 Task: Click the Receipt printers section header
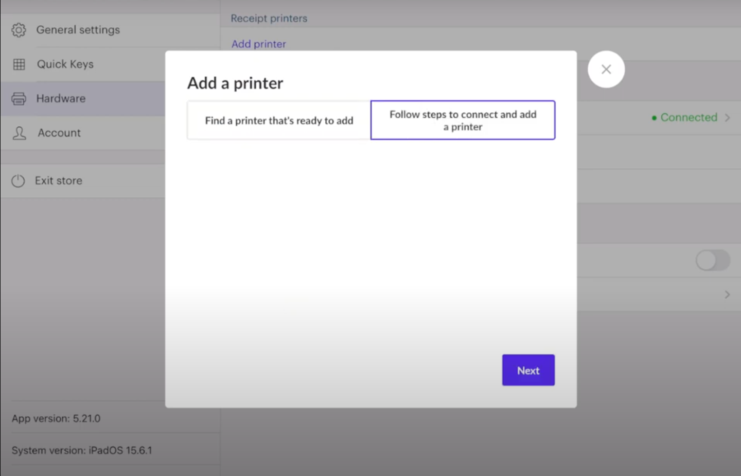pos(269,19)
